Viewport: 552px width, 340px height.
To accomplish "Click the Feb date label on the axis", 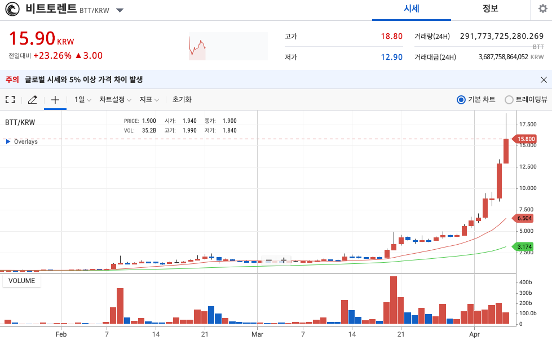I will click(61, 334).
